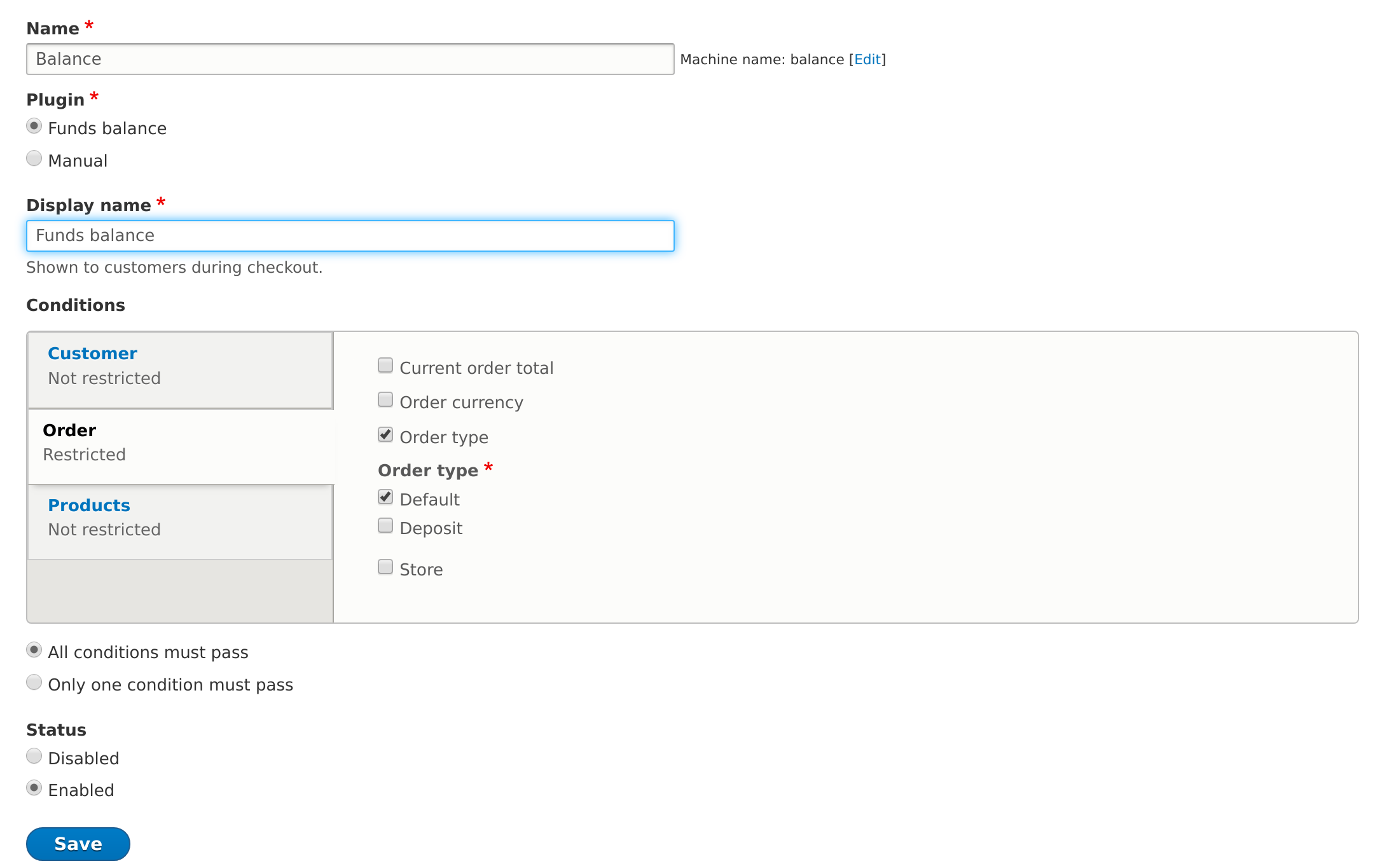This screenshot has width=1389, height=866.
Task: Set status to Disabled
Action: click(x=34, y=756)
